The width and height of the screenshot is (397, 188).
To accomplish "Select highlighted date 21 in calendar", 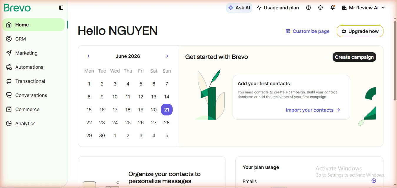I will [x=167, y=110].
